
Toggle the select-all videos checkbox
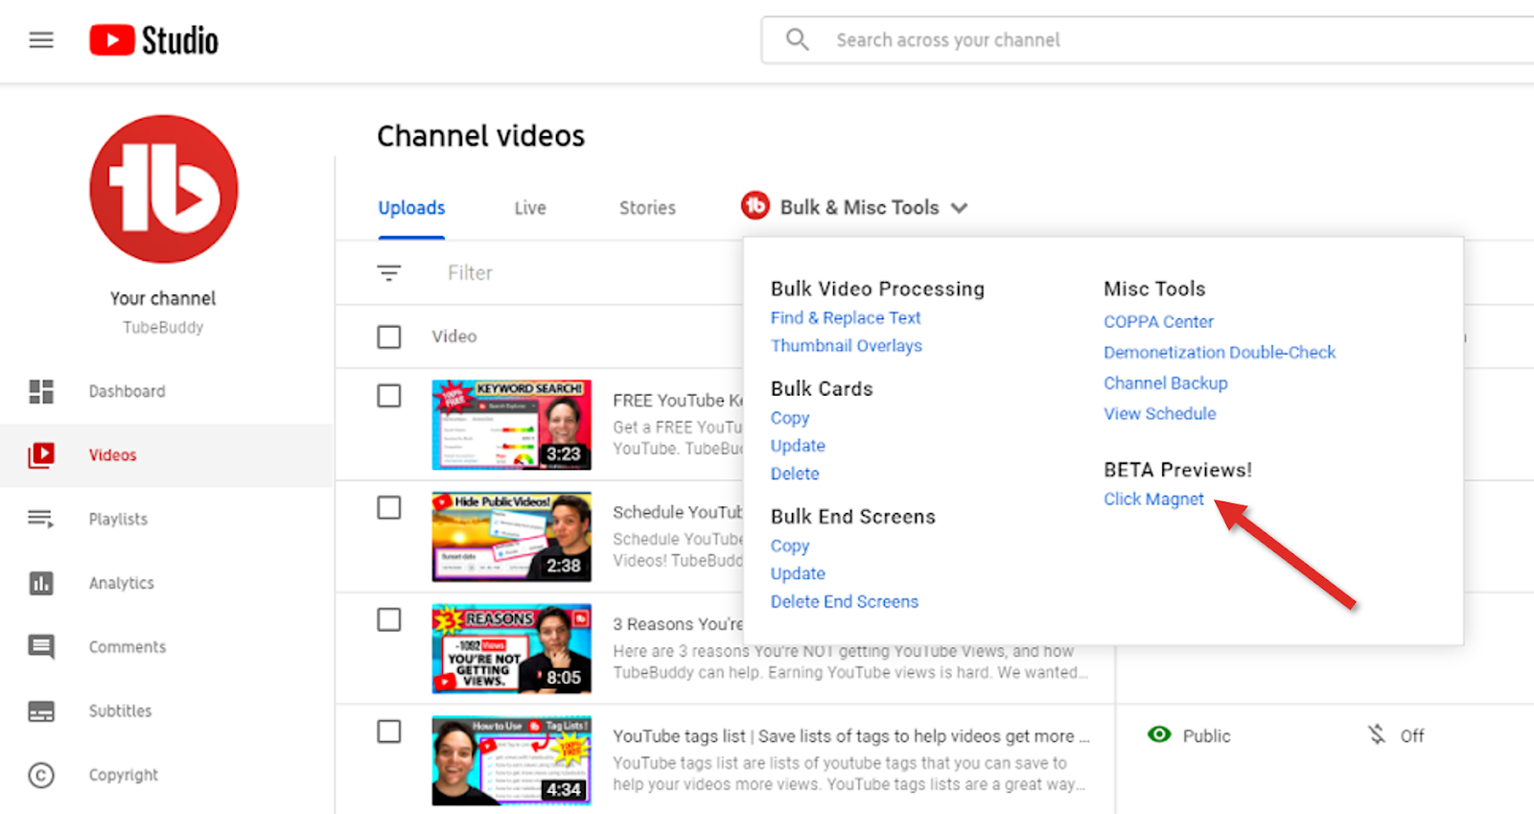coord(389,337)
